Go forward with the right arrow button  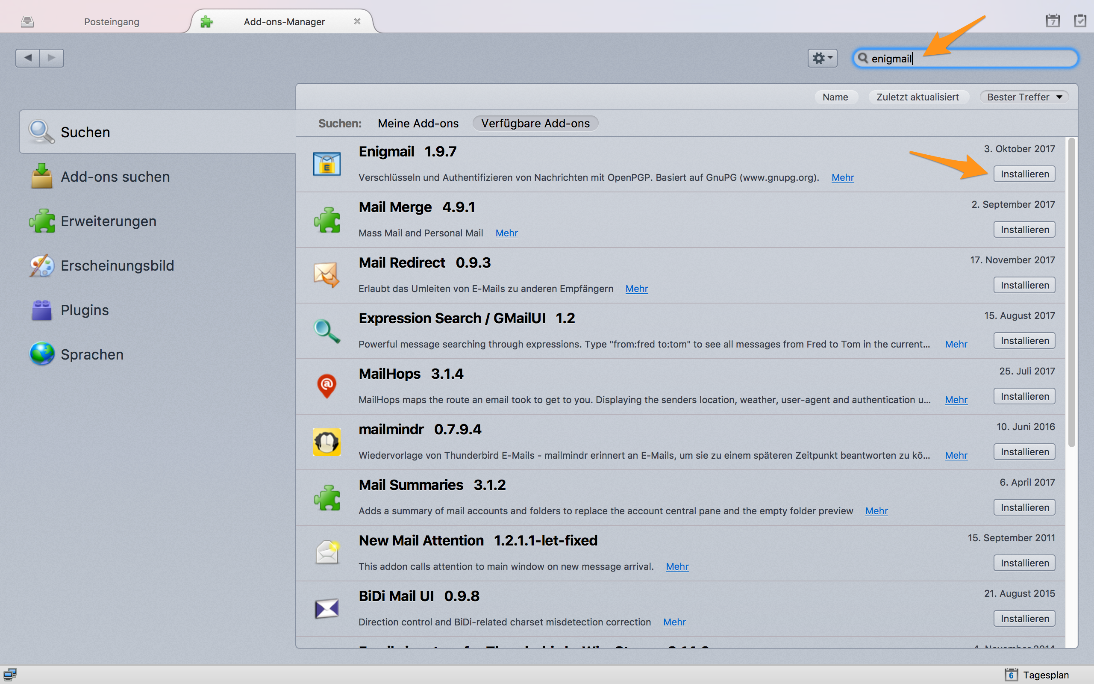click(52, 58)
